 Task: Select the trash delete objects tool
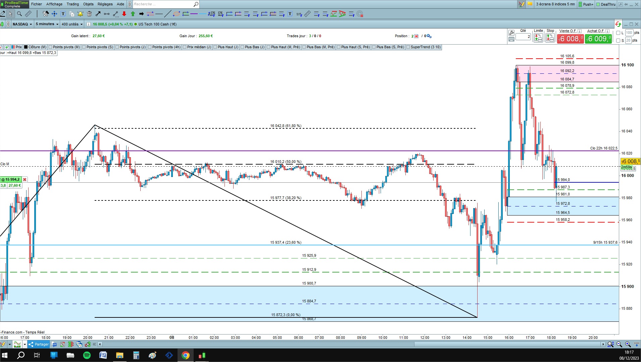tap(89, 14)
